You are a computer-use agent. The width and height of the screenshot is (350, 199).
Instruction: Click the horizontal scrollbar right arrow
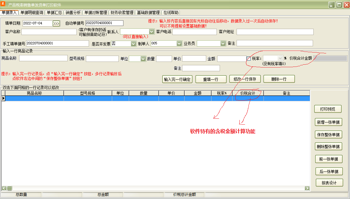pos(307,188)
